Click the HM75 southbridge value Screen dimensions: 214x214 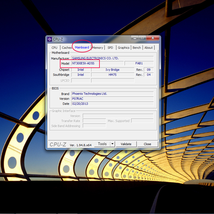(113, 75)
